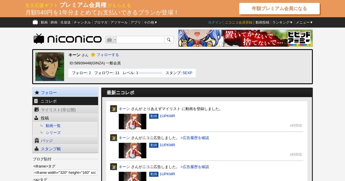The image size is (345, 181).
Task: Select the バッジ sidebar item
Action: tap(65, 140)
